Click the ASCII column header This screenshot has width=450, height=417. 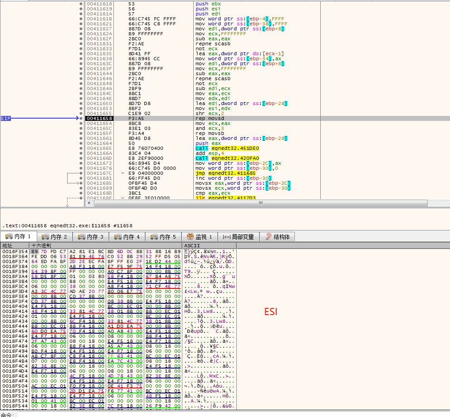209,246
